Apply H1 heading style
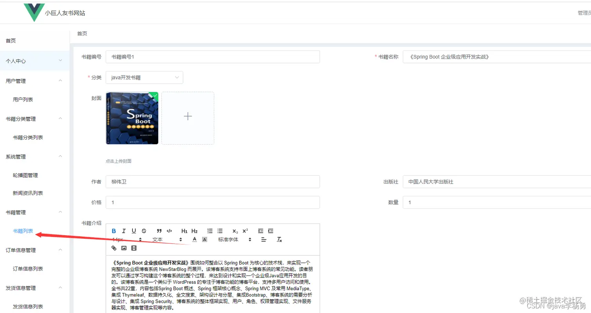Image resolution: width=591 pixels, height=313 pixels. pyautogui.click(x=184, y=231)
